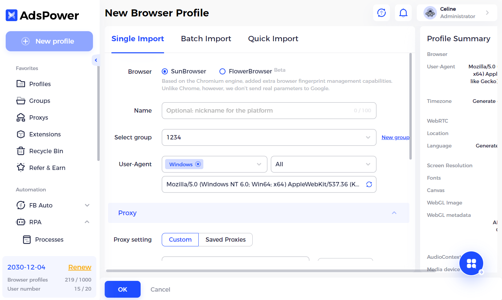Click the RPA robot icon

[21, 222]
